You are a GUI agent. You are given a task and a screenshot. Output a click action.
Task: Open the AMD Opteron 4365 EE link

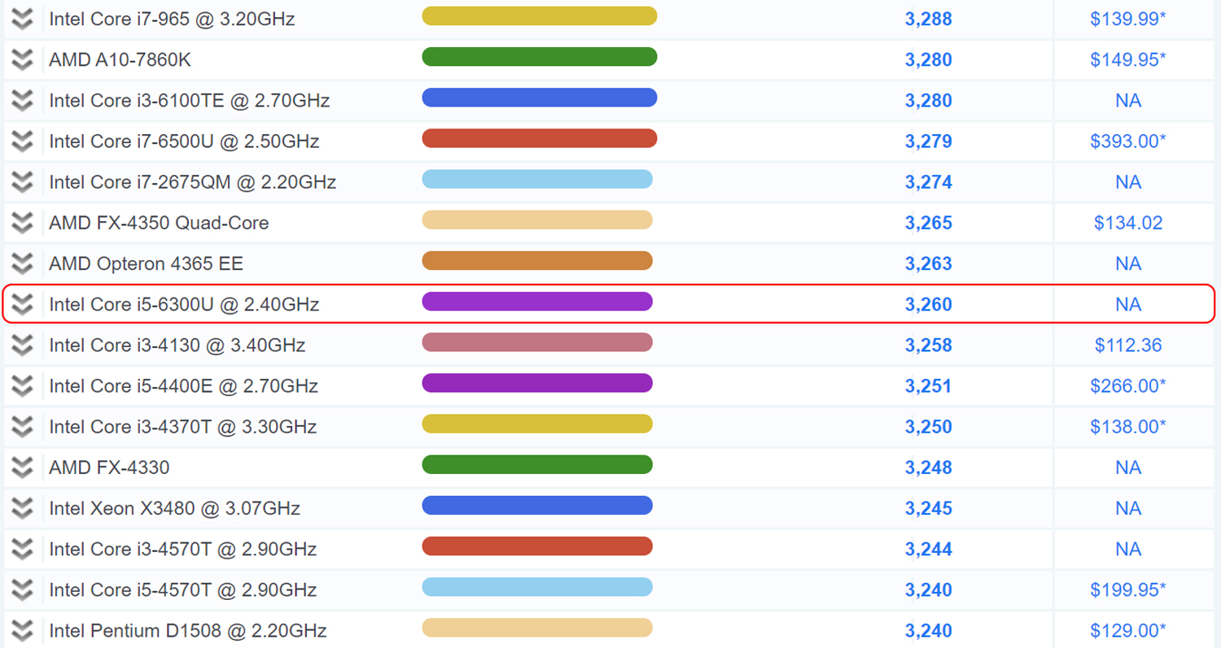[x=146, y=263]
